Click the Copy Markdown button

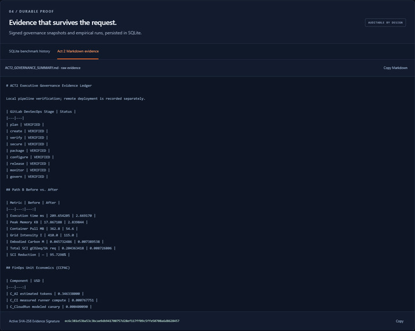[x=395, y=68]
